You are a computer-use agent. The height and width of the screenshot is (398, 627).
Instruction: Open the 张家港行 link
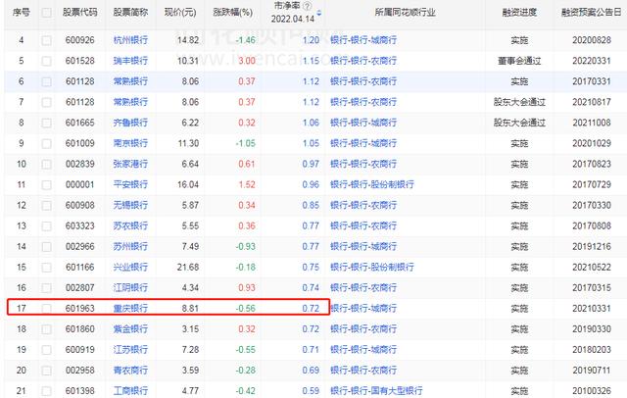point(130,164)
